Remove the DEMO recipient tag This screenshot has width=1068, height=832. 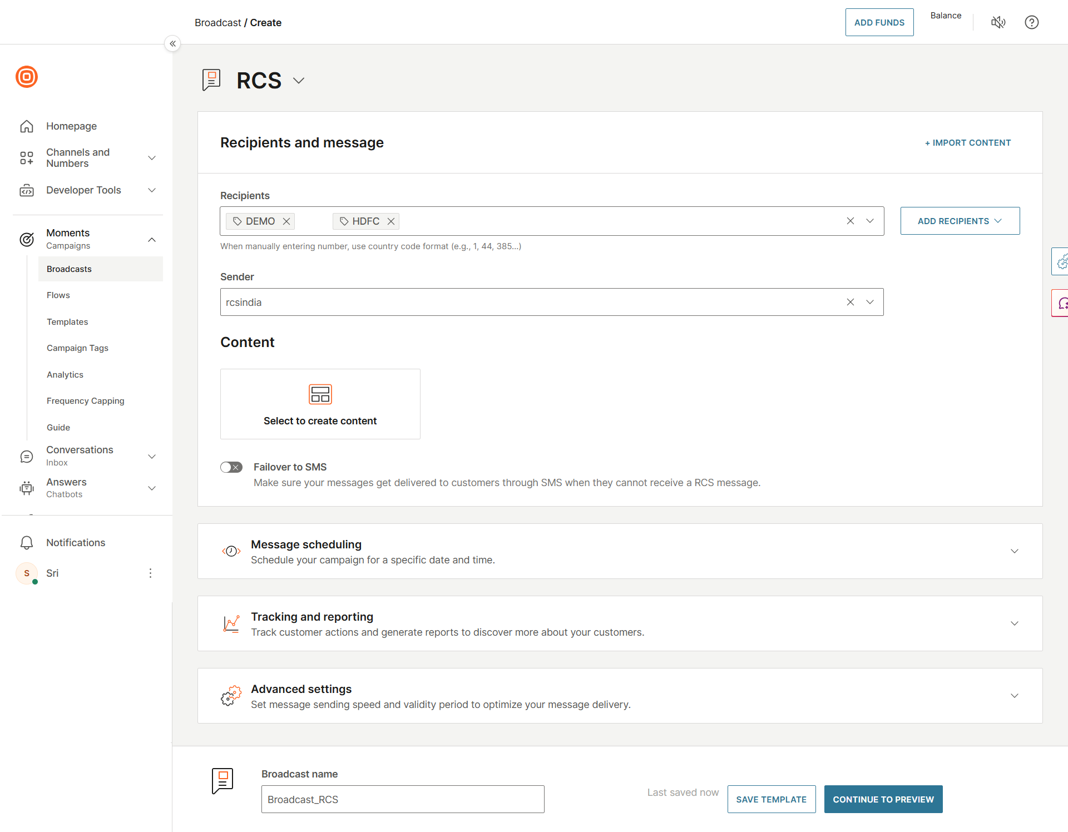(286, 221)
